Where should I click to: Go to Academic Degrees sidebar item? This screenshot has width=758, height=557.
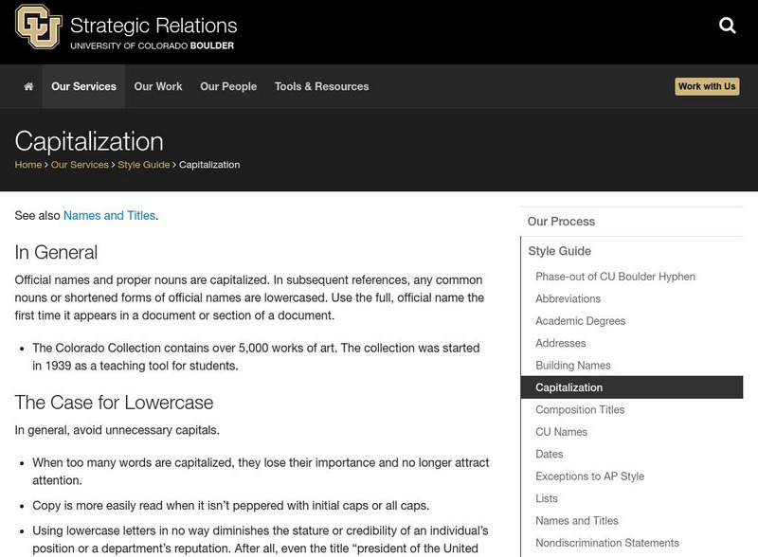[580, 321]
